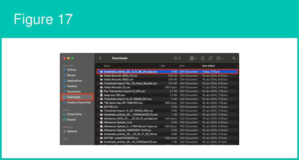This screenshot has height=160, width=299.
Task: Sort by the Kind column header
Action: pos(182,66)
